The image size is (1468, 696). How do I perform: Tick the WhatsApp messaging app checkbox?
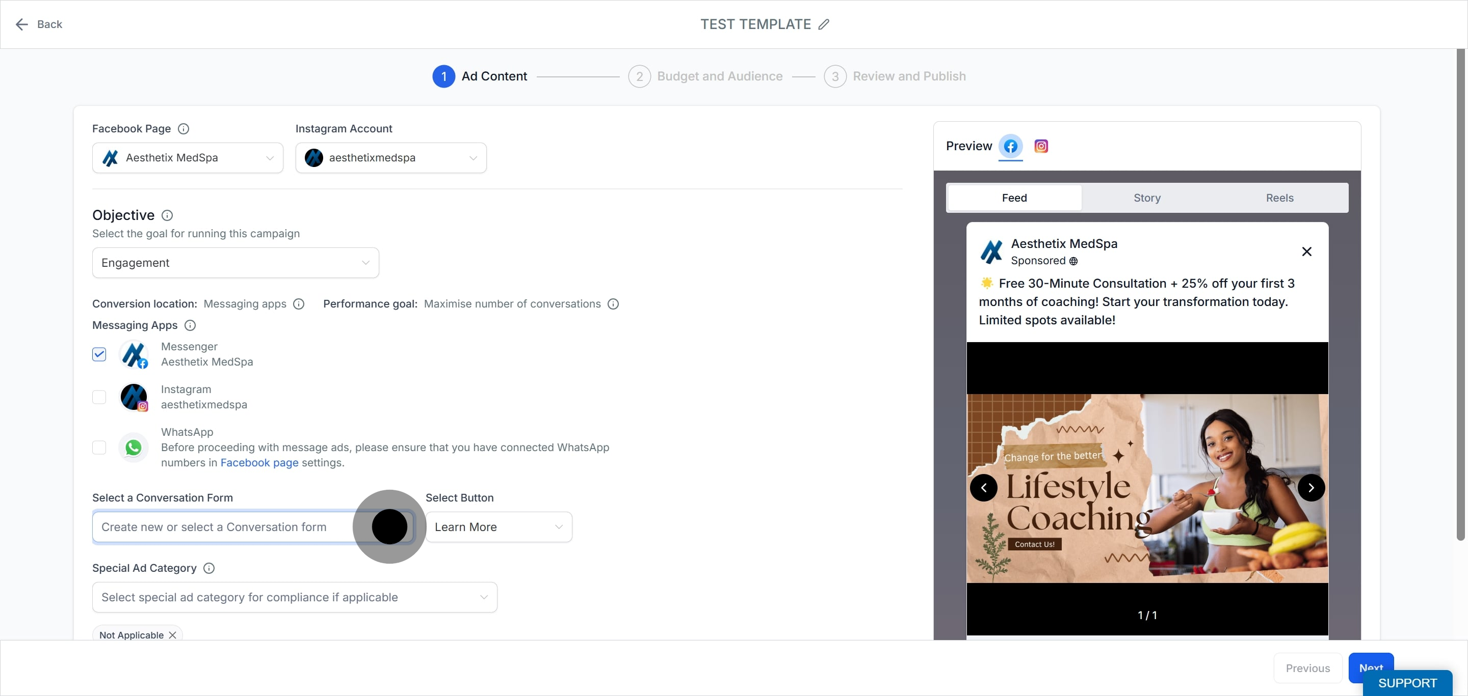(99, 448)
